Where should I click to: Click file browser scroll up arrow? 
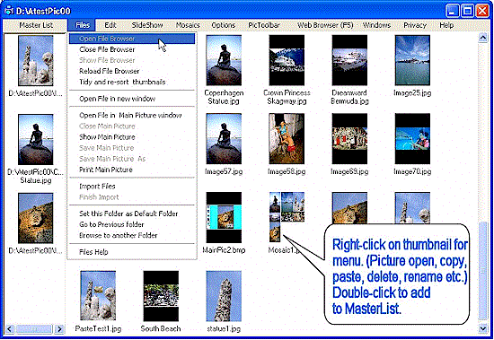coord(482,38)
